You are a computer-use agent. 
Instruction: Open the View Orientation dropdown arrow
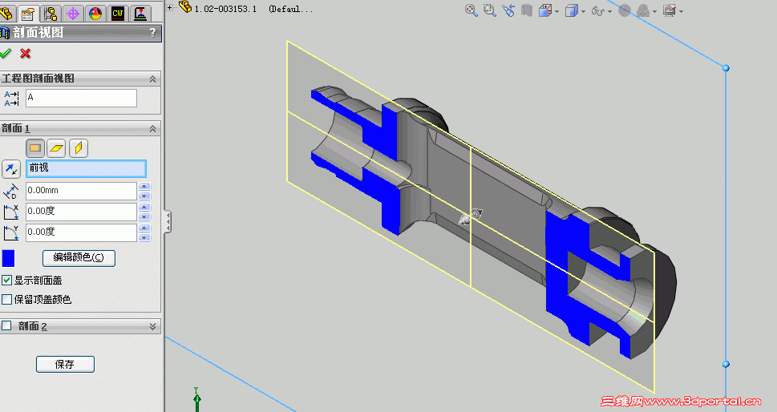click(x=557, y=11)
